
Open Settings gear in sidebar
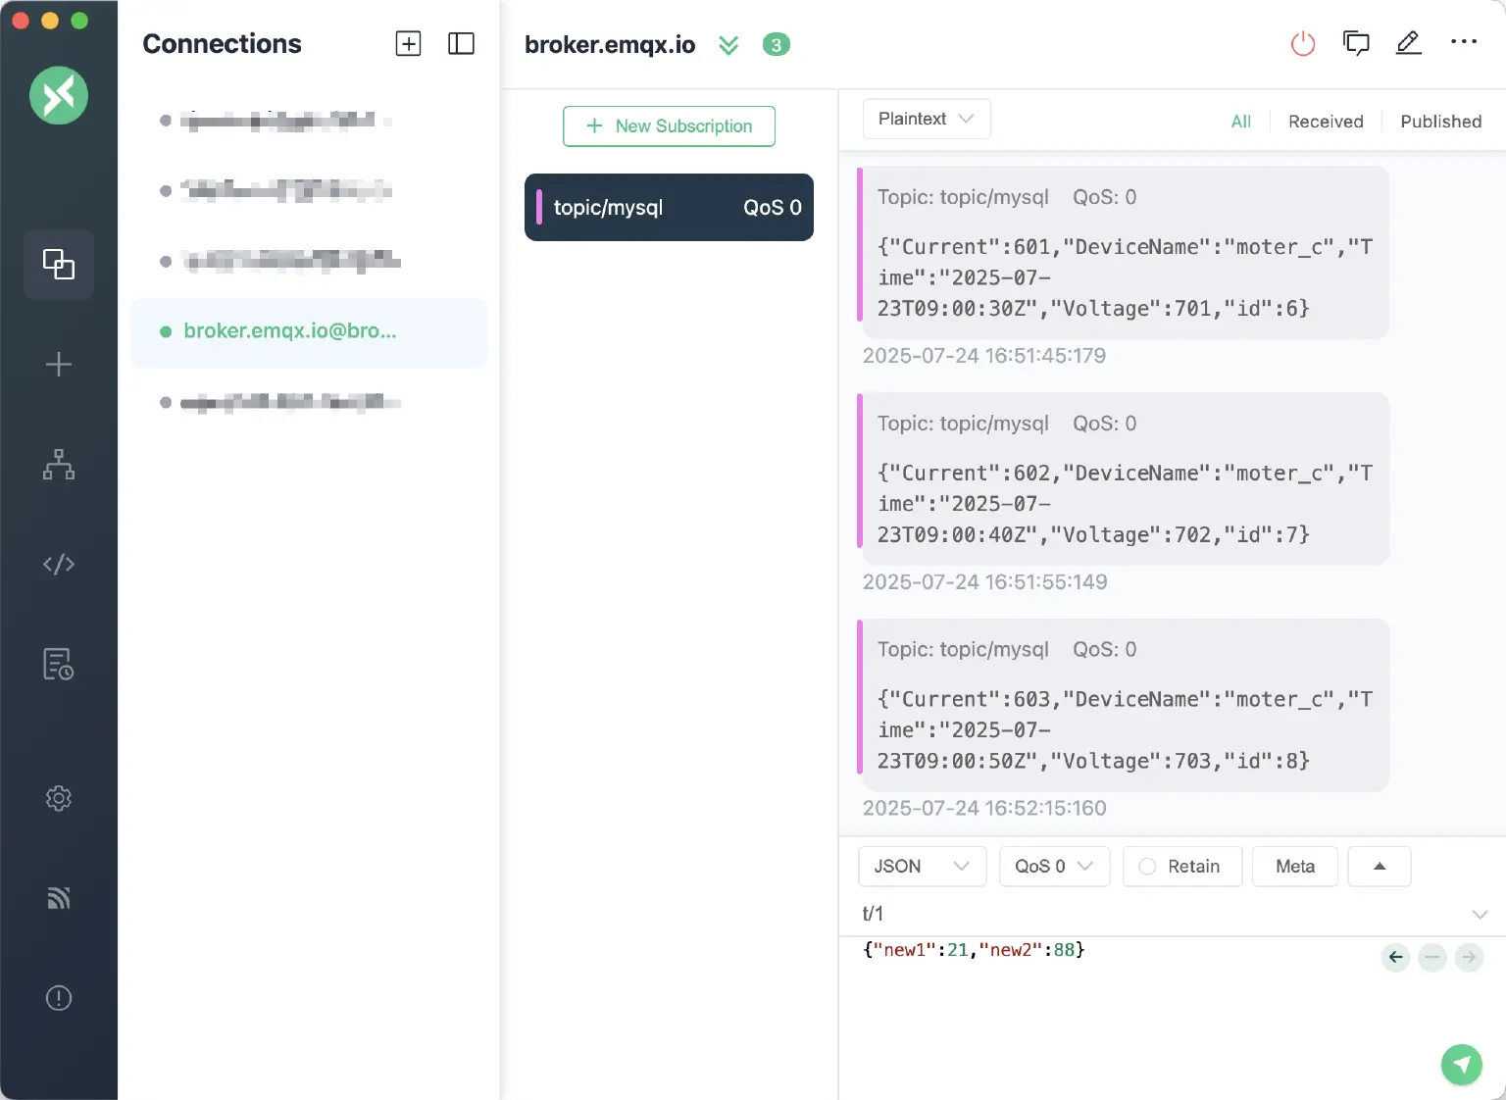point(59,798)
